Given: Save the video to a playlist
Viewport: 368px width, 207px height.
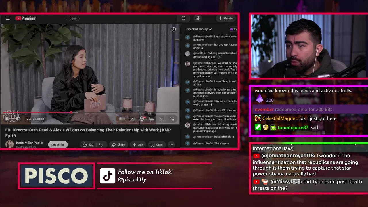Looking at the screenshot, I should click(x=157, y=145).
